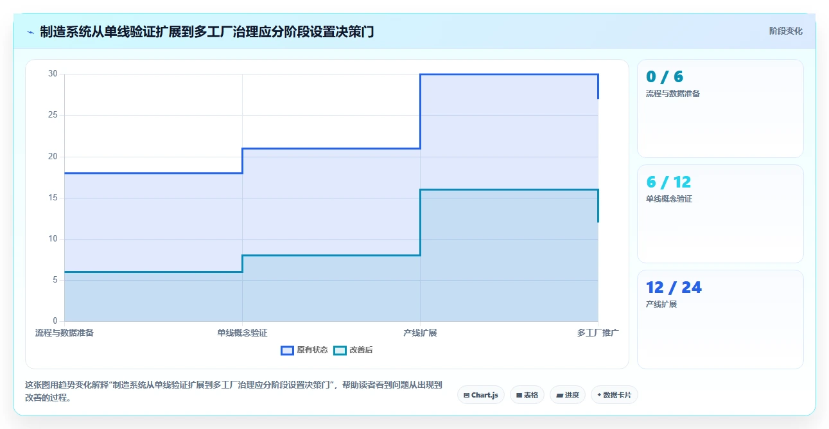Click the 流程与数据准备 x-axis label
This screenshot has width=829, height=429.
click(x=64, y=333)
